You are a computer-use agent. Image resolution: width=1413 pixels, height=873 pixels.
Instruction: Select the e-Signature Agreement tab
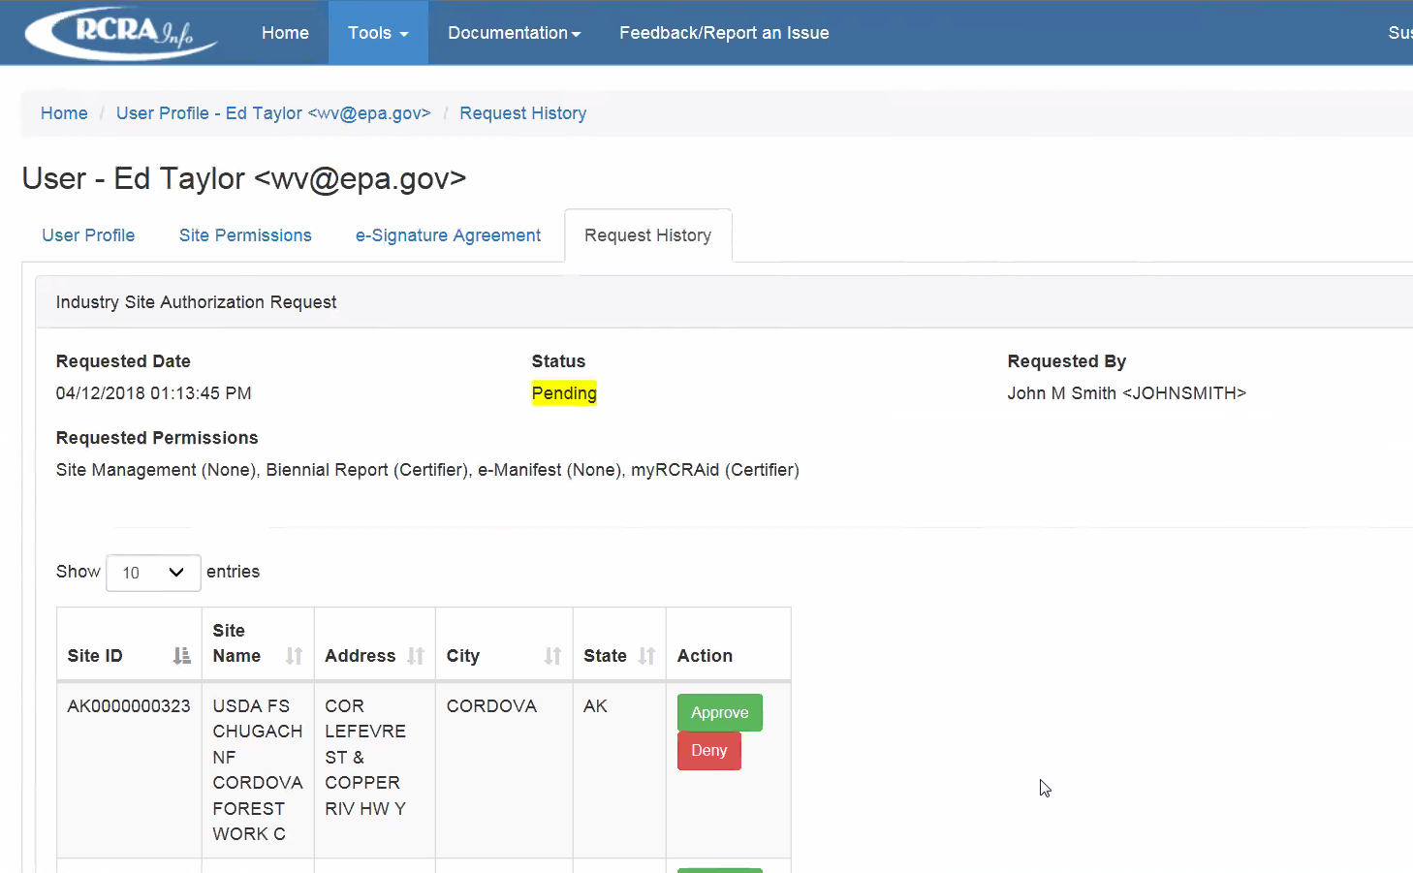pyautogui.click(x=448, y=235)
